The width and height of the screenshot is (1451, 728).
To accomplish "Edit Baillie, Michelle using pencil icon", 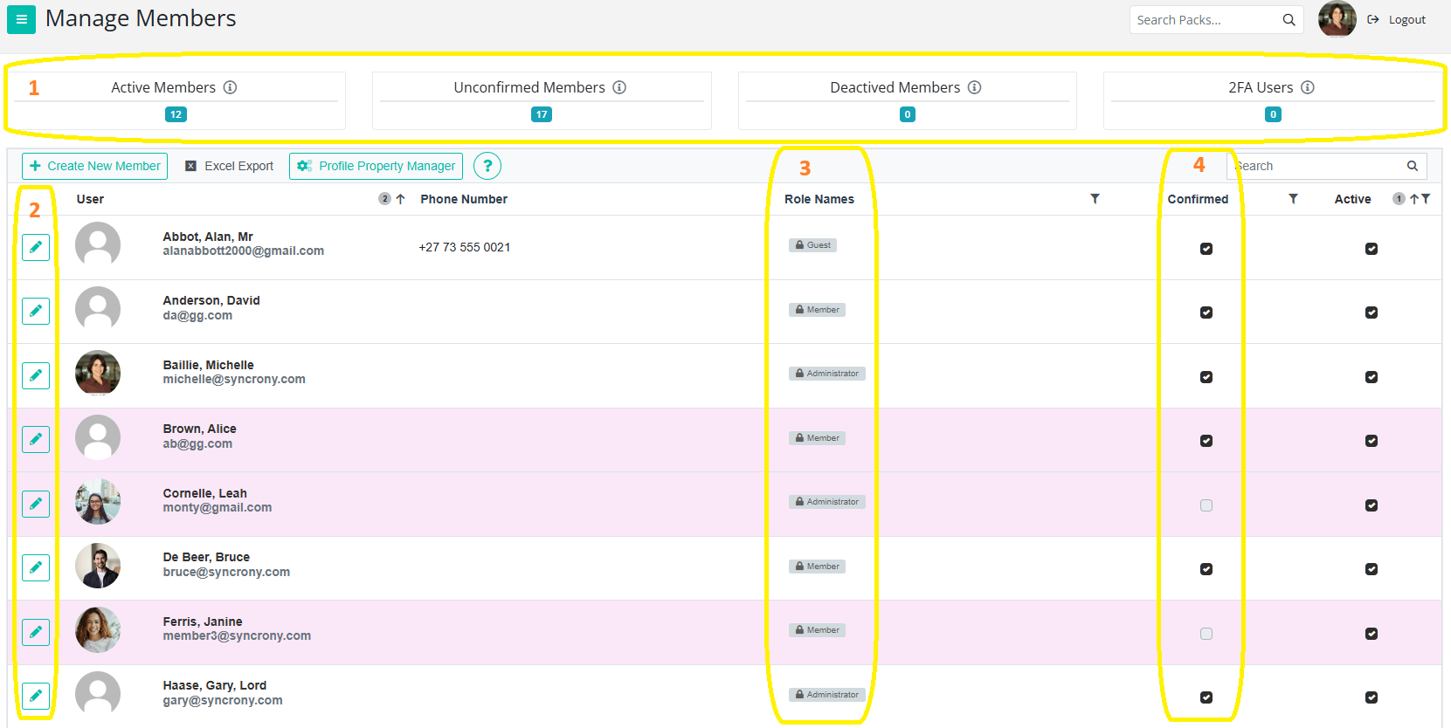I will point(36,375).
